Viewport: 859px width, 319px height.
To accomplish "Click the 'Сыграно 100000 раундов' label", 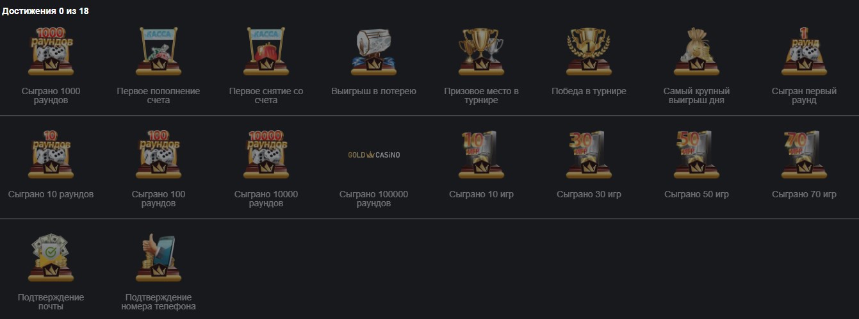I will click(373, 199).
